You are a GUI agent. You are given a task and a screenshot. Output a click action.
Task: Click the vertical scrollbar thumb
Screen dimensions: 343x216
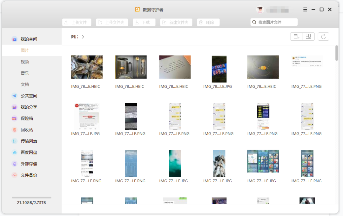(x=336, y=53)
